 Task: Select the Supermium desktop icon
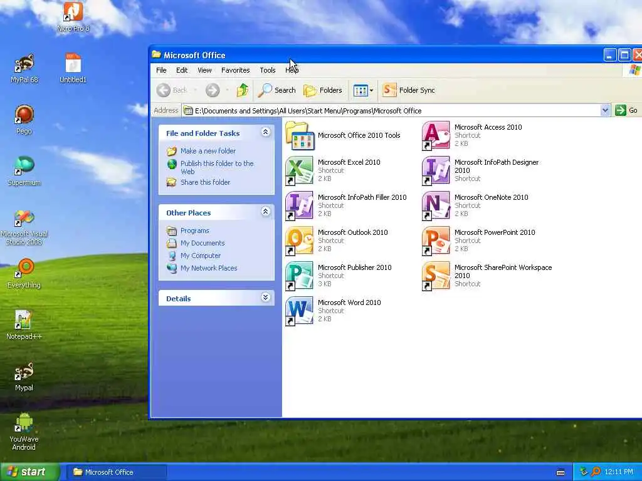[24, 172]
